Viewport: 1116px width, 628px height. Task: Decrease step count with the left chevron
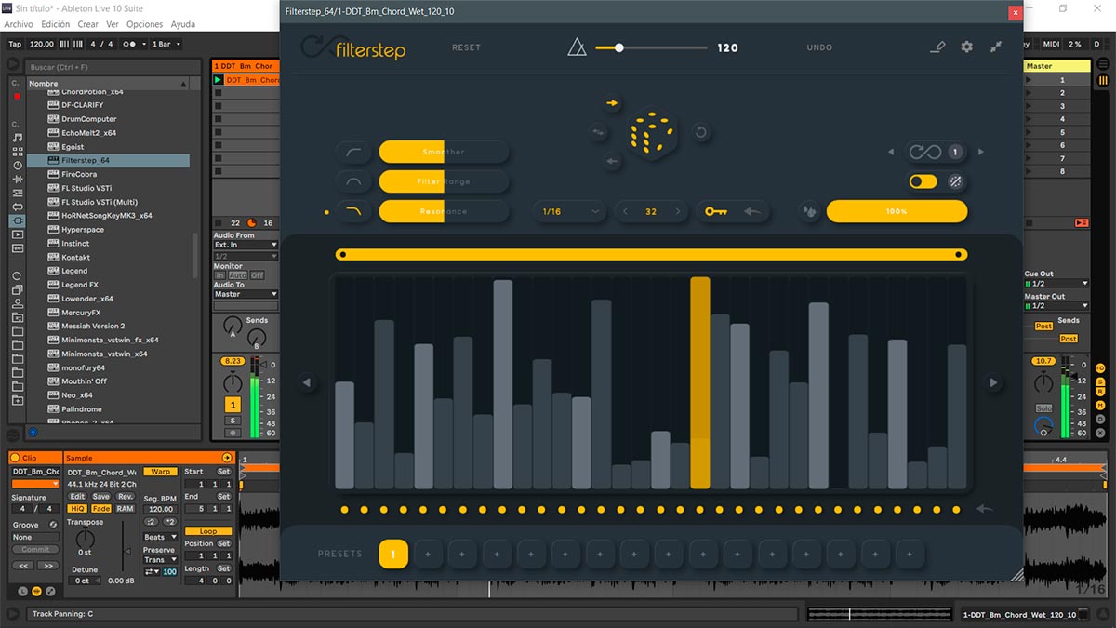pos(625,212)
